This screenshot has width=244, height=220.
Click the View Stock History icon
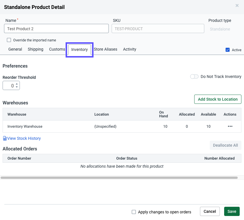pyautogui.click(x=4, y=138)
